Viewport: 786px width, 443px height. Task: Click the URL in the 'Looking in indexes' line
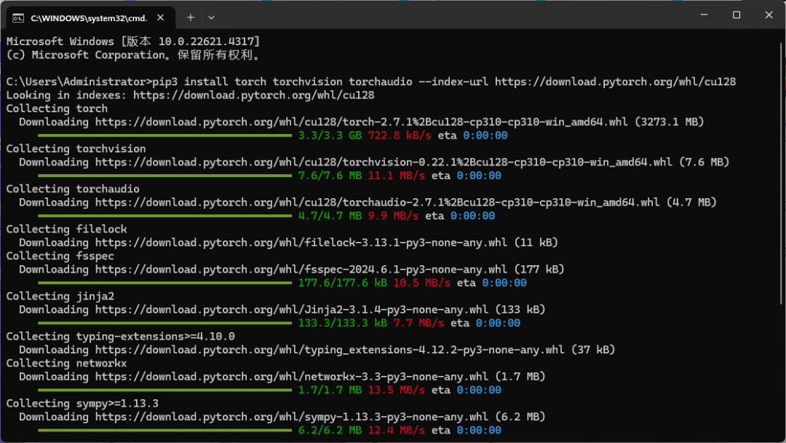pos(254,95)
